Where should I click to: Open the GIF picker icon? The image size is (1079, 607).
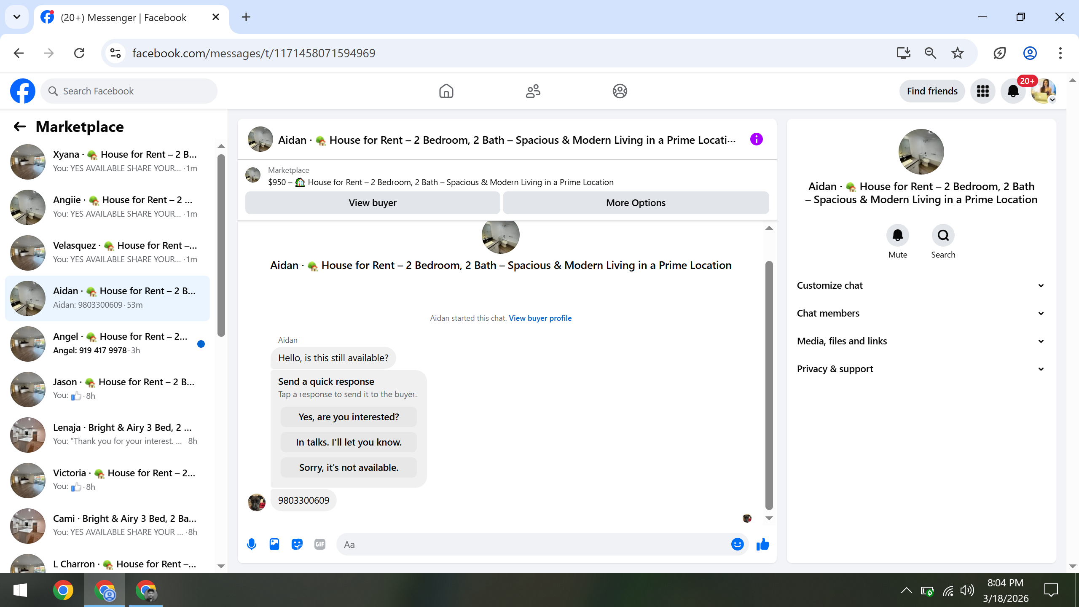(x=320, y=544)
